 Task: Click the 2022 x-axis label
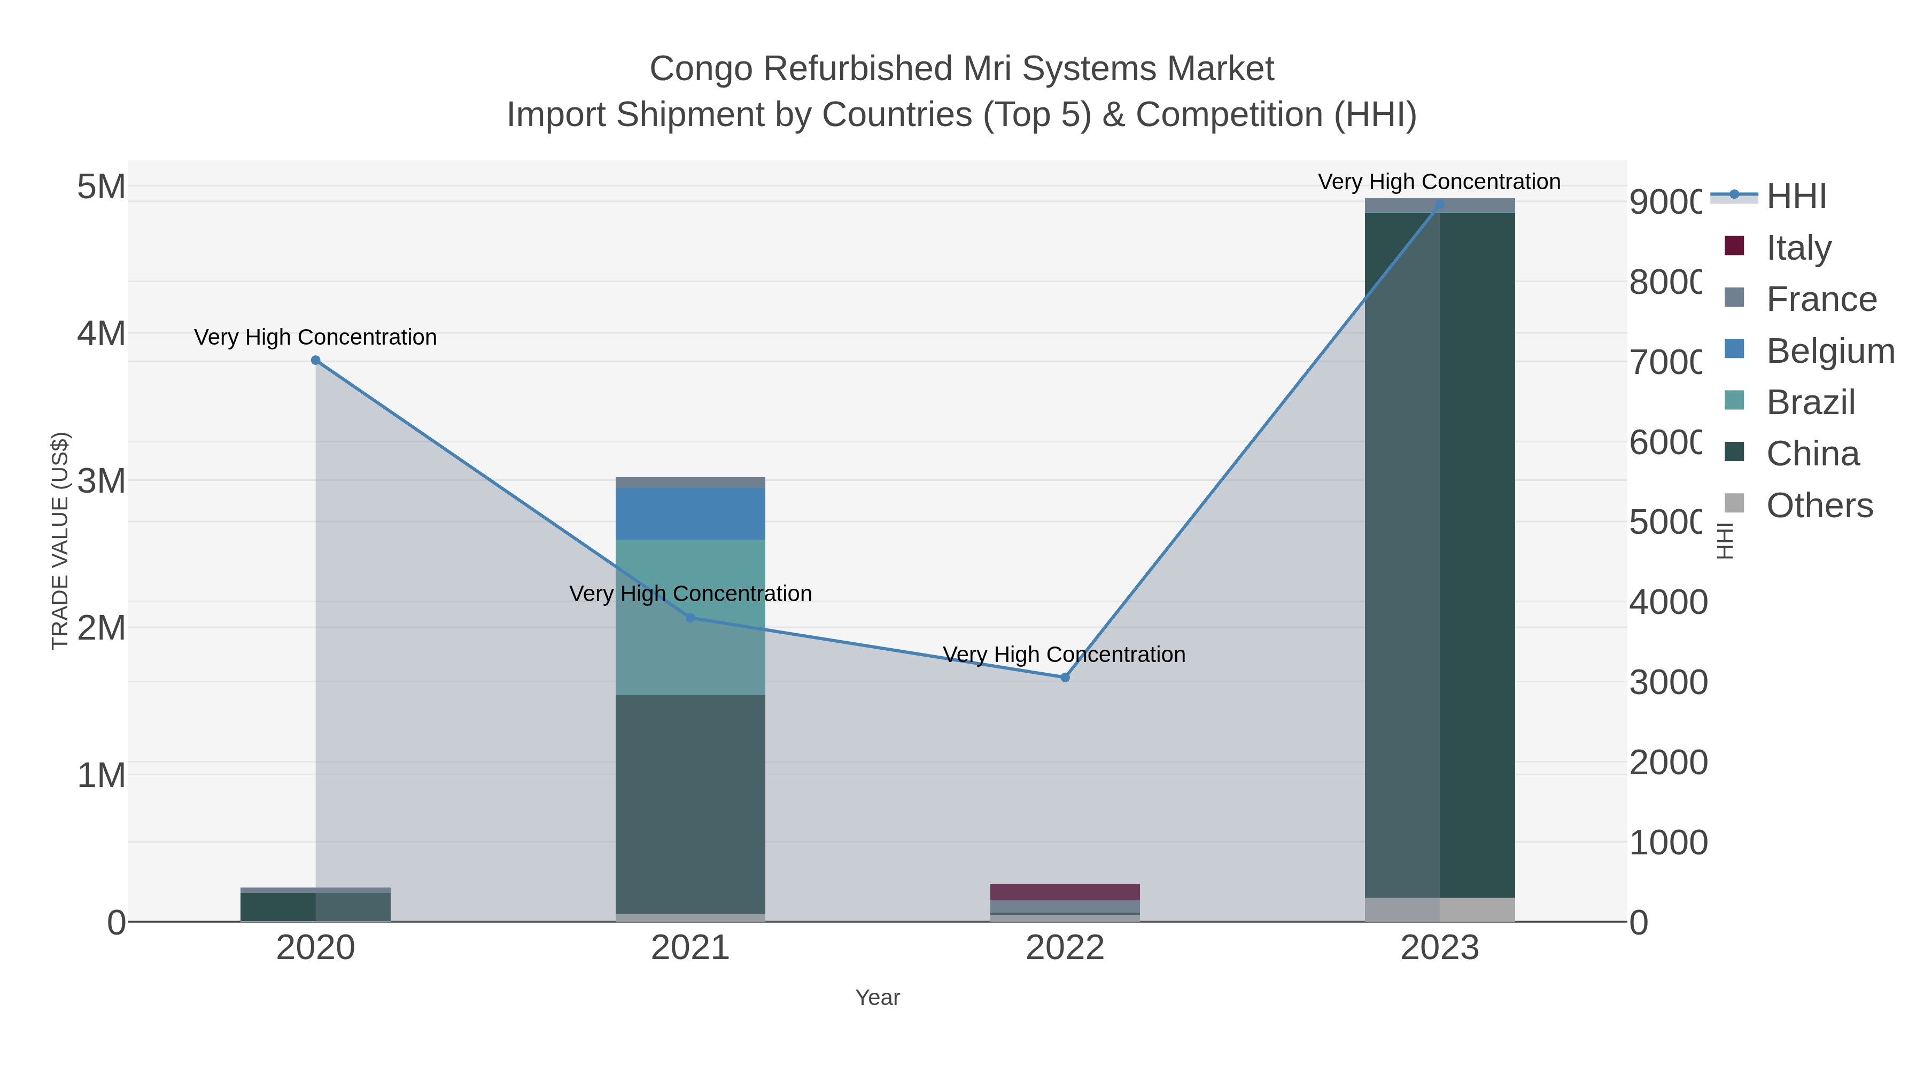pyautogui.click(x=1065, y=947)
